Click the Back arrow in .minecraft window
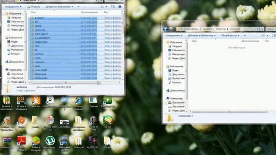Screen dimensions: 276x155 click(x=166, y=29)
